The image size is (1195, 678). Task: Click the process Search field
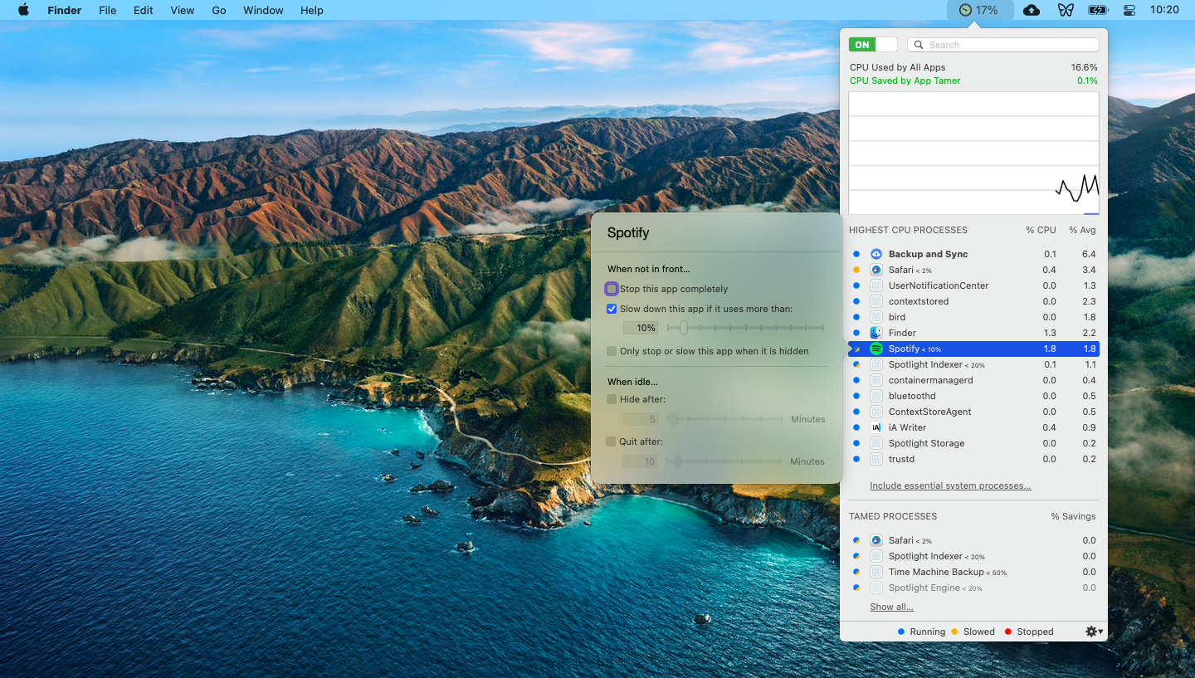tap(1003, 45)
